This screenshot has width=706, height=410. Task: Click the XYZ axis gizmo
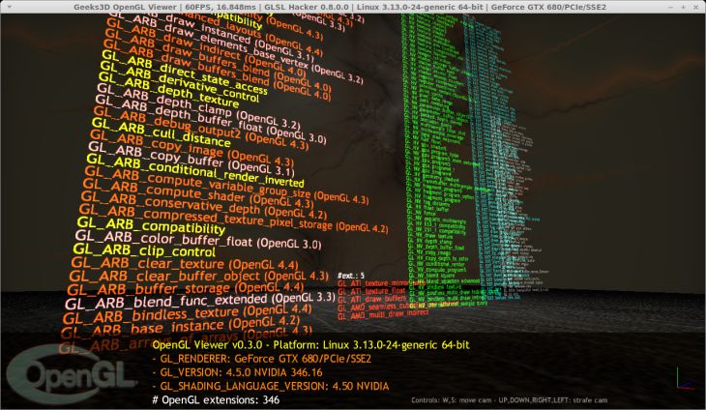pyautogui.click(x=686, y=379)
